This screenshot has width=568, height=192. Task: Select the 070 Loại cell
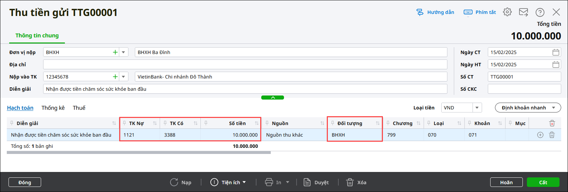tap(444, 135)
